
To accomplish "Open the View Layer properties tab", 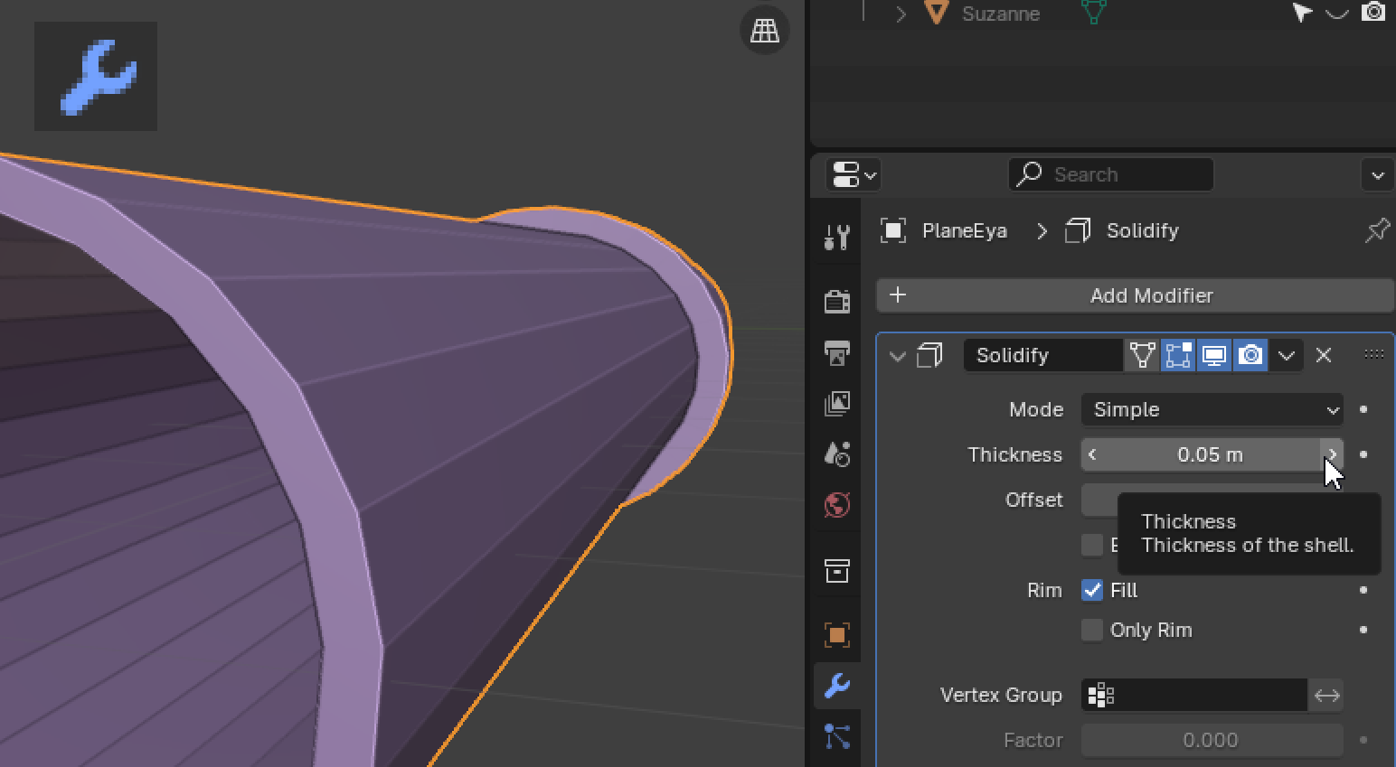I will pos(837,403).
